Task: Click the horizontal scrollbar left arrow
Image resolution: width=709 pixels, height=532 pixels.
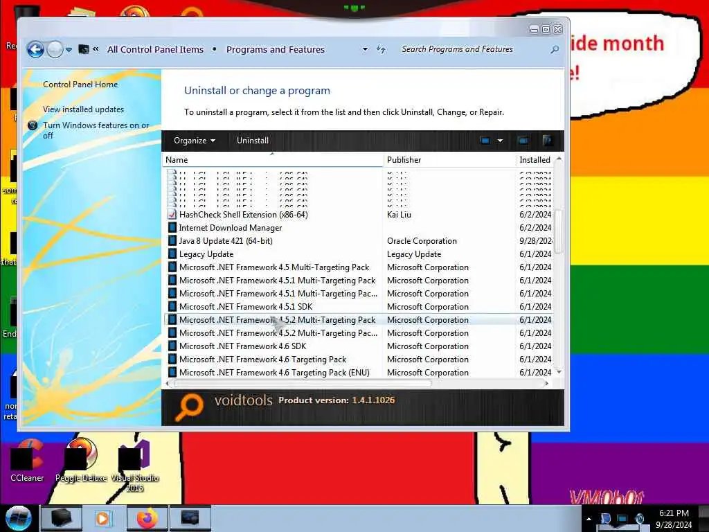Action: (x=168, y=383)
